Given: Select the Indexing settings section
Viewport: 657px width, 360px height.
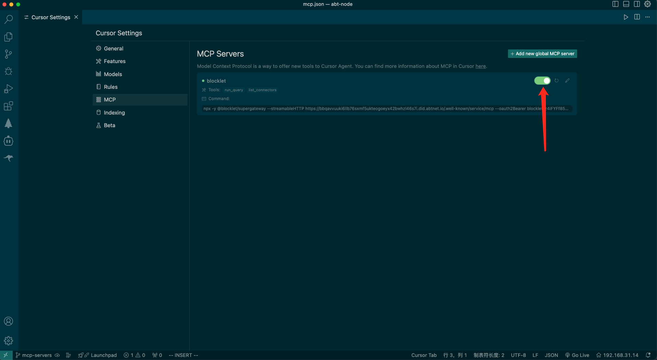Looking at the screenshot, I should click(114, 112).
